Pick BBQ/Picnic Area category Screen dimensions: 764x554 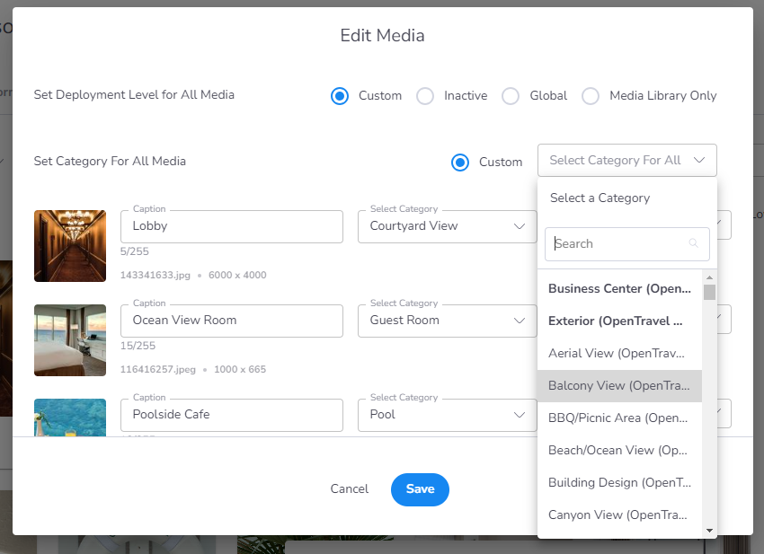click(x=620, y=418)
